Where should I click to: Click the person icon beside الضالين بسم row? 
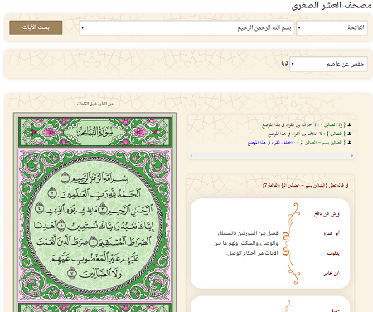pos(349,143)
